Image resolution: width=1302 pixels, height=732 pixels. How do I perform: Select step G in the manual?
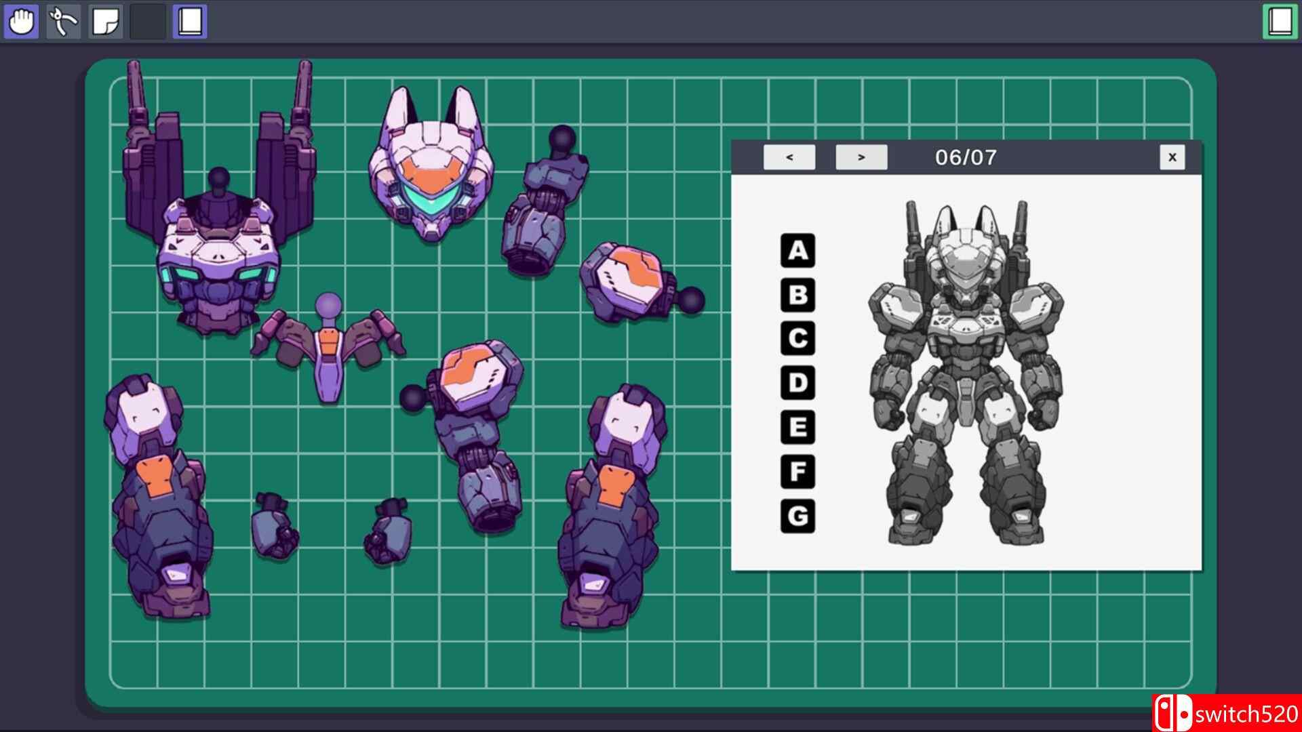[x=797, y=516]
